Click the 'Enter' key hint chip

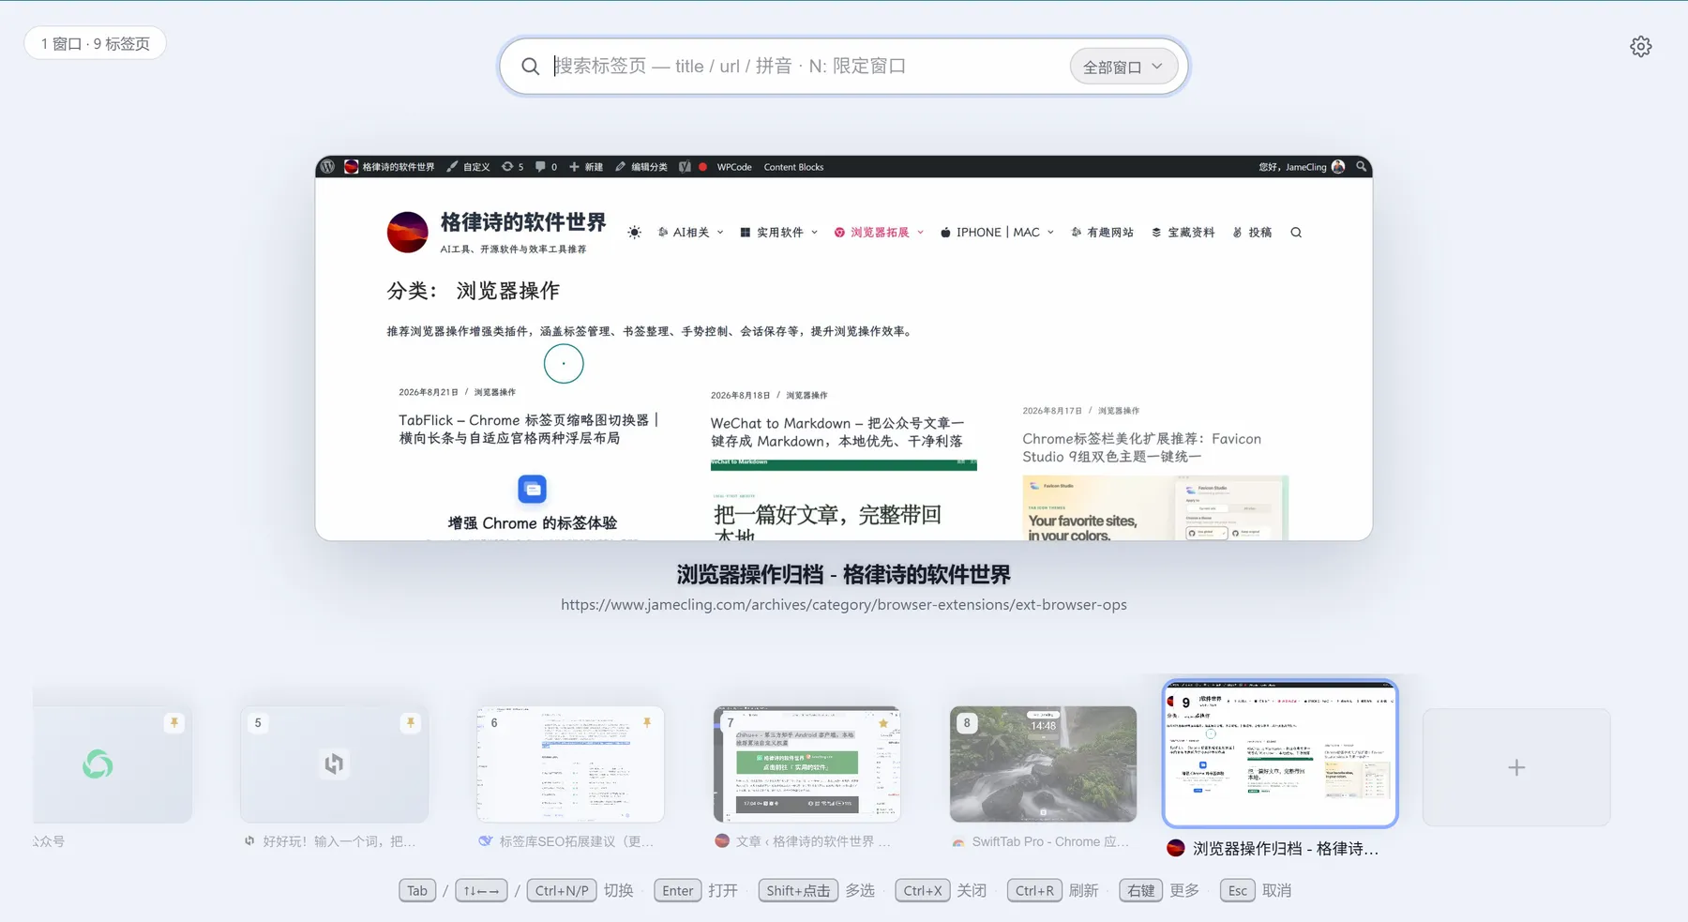point(677,891)
